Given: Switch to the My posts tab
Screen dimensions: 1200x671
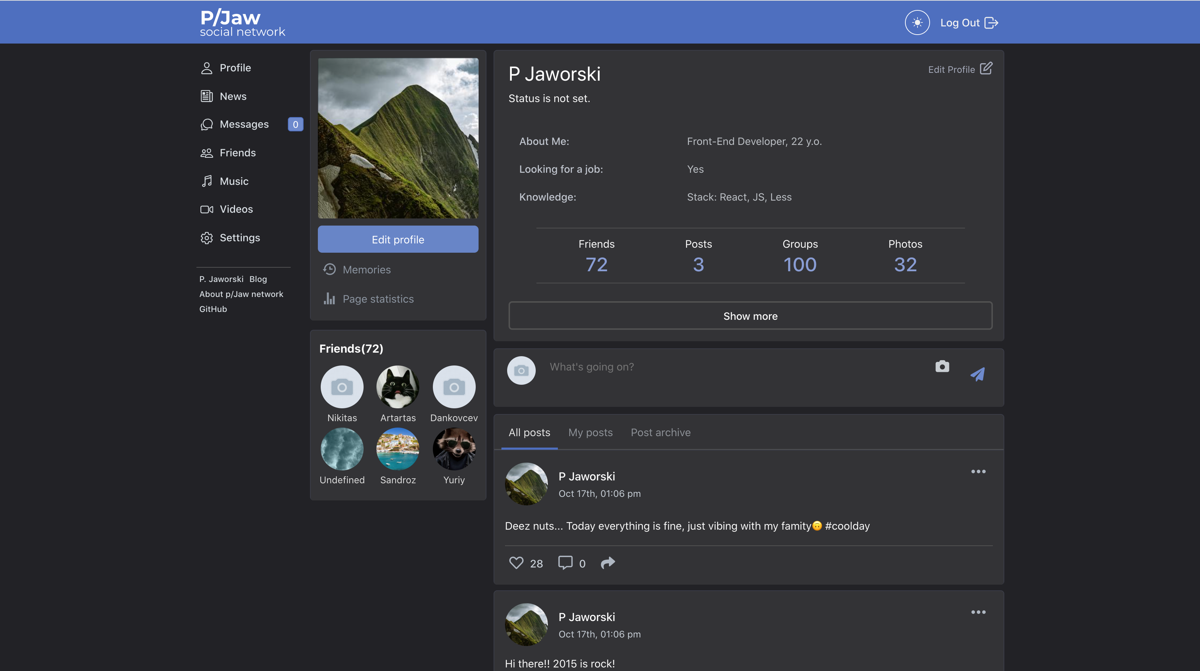Looking at the screenshot, I should pyautogui.click(x=590, y=433).
